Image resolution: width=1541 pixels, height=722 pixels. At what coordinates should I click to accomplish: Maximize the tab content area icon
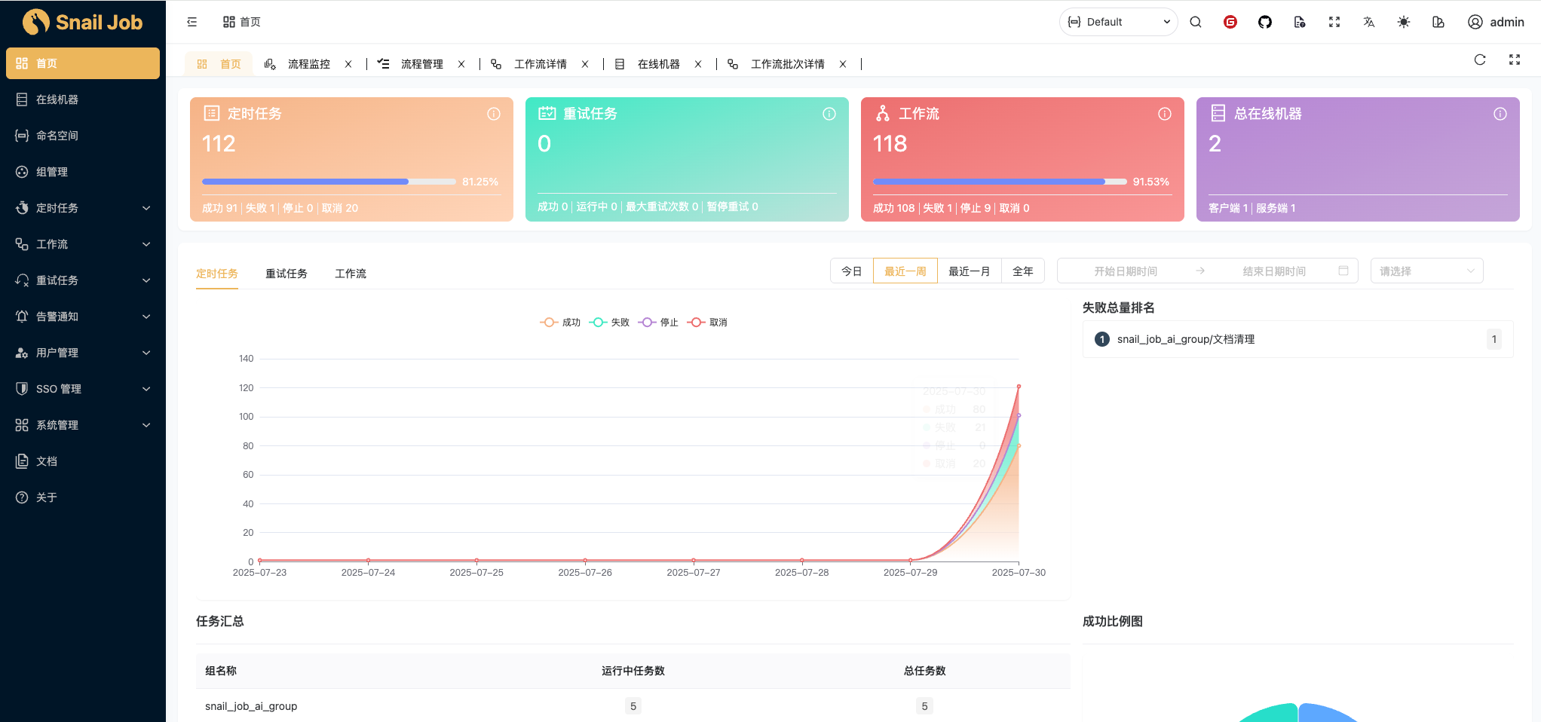click(1515, 60)
